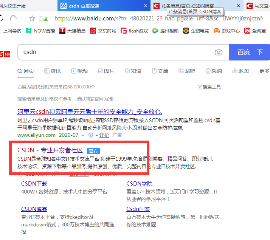Viewport: 270px width, 240px height.
Task: Click the address bar URL
Action: coord(158,18)
